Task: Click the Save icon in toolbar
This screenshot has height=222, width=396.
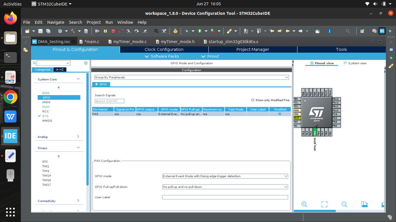Action: (40, 31)
